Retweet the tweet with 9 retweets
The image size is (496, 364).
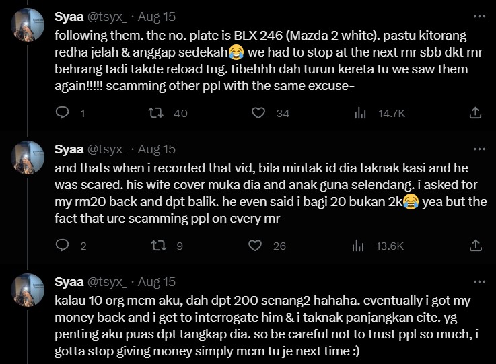tap(160, 246)
